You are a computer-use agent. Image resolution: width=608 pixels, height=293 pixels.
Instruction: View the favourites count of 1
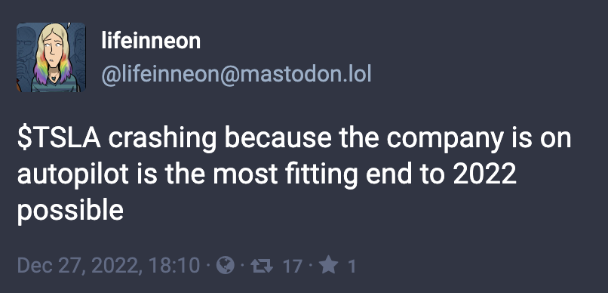(x=352, y=267)
